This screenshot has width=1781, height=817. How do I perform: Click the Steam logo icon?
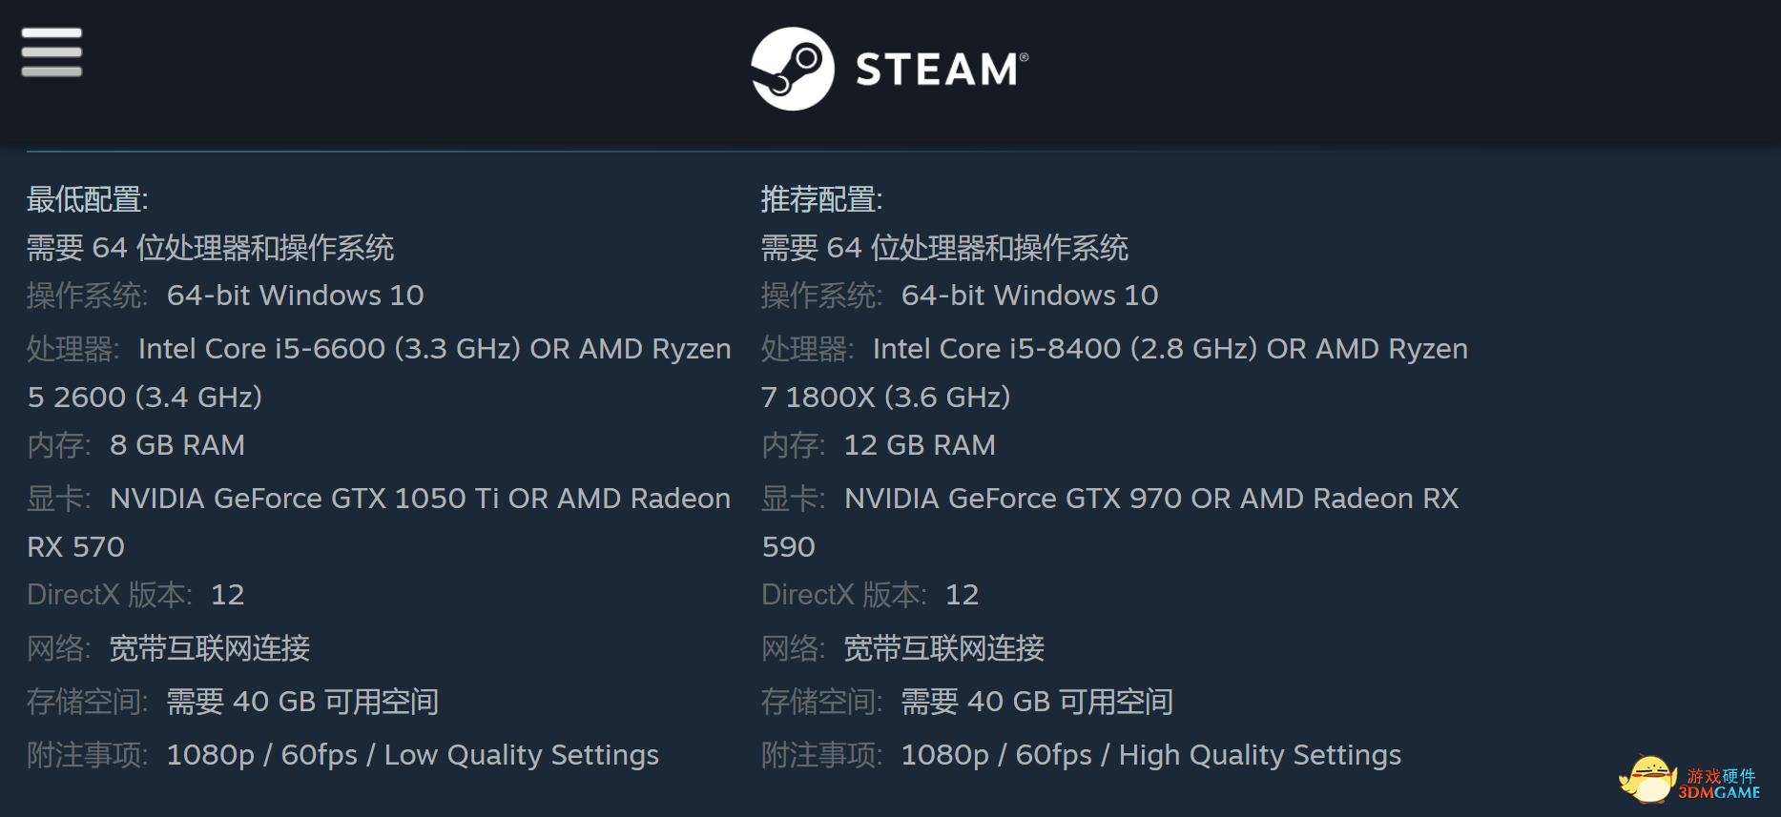(x=793, y=69)
